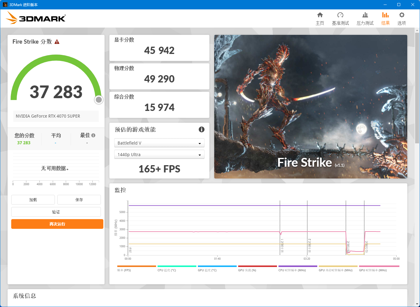The height and width of the screenshot is (307, 420).
Task: Click the orange 再次运行 button
Action: [x=57, y=224]
